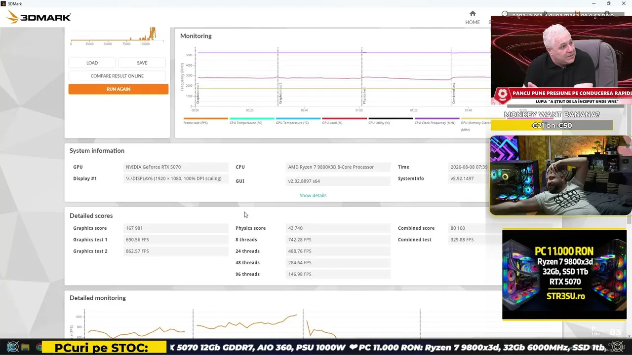Click the 3DMark logo in the header
This screenshot has height=355, width=632.
39,17
